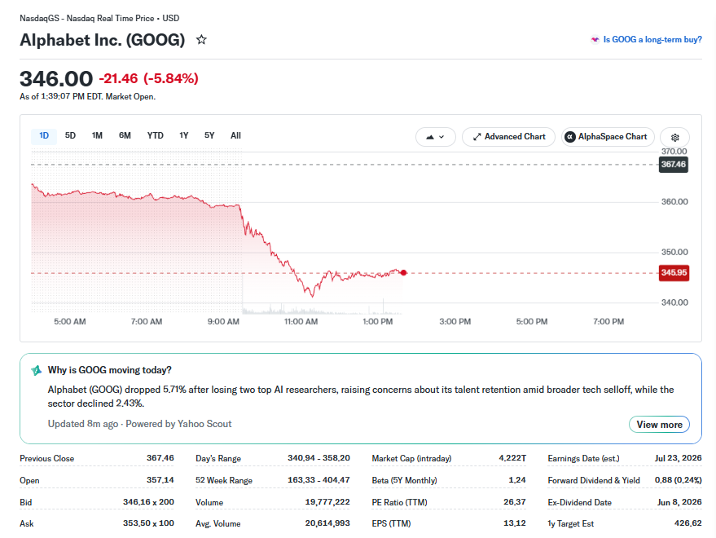Click the 11:00 AM axis label
Viewport: 716px width, 538px height.
301,322
